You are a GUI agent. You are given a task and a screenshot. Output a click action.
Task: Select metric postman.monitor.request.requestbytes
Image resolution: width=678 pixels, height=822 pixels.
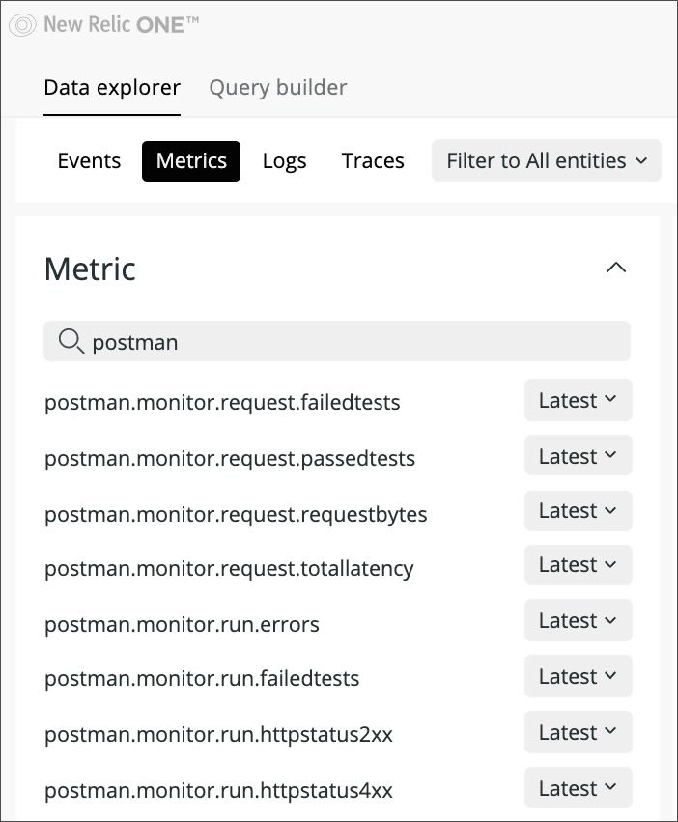point(236,514)
